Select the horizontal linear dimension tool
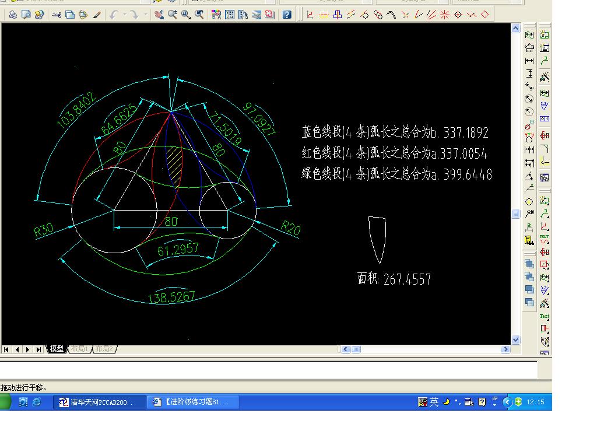This screenshot has width=597, height=448. 529,61
